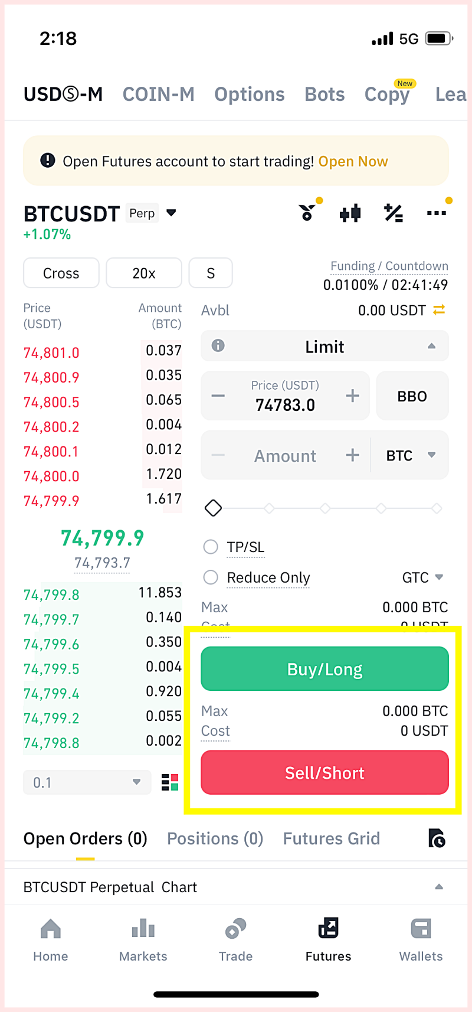Tap the transfer arrows next to 0.00 USDT
Image resolution: width=472 pixels, height=1012 pixels.
439,310
